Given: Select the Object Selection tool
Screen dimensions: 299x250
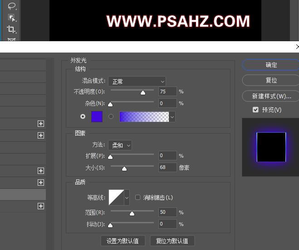Looking at the screenshot, I should (12, 18).
